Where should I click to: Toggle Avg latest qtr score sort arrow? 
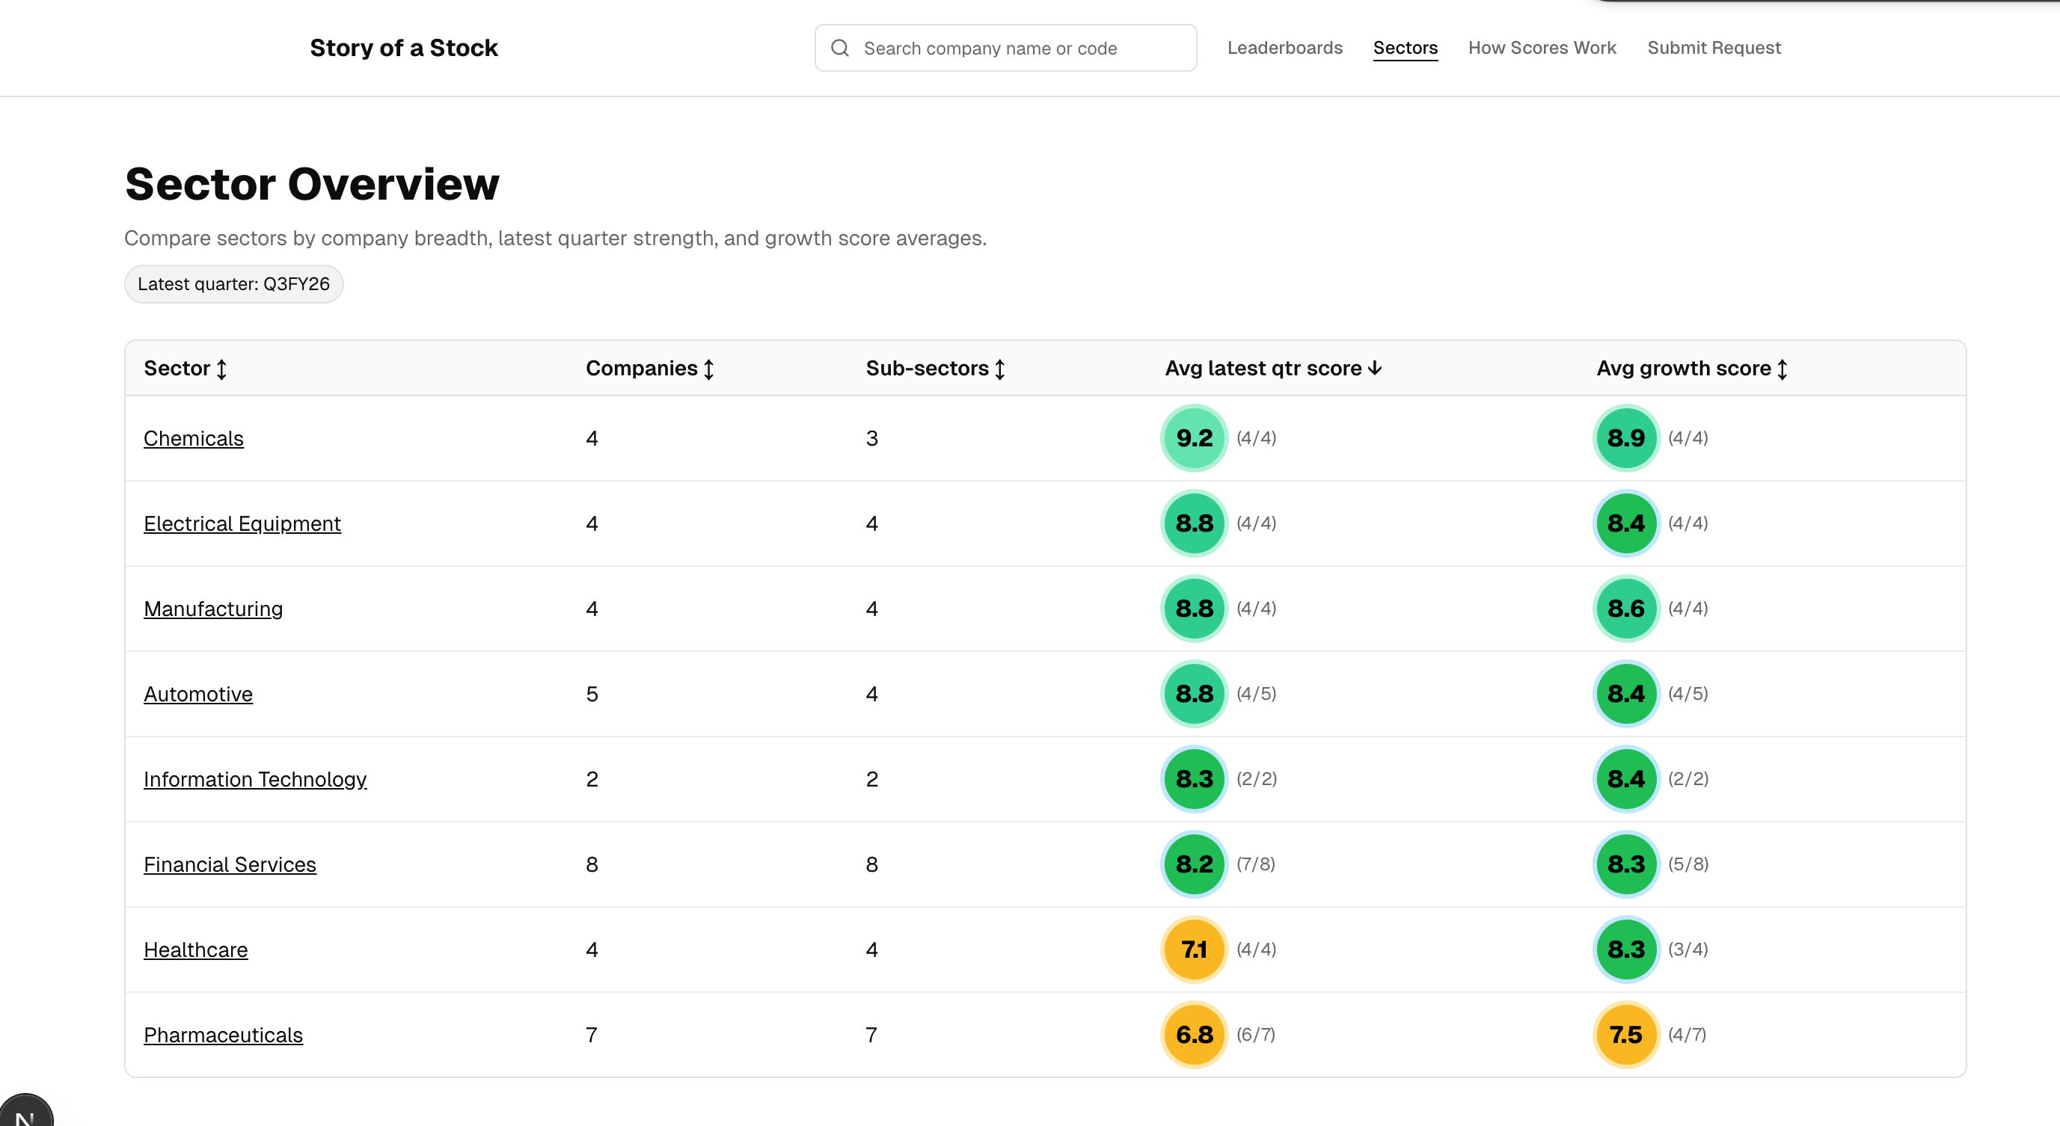tap(1375, 369)
